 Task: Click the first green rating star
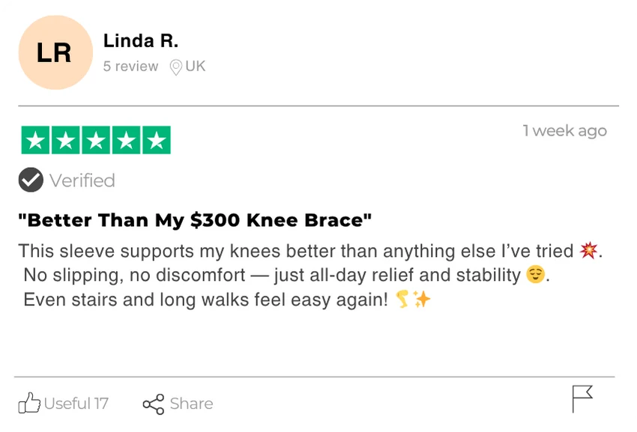[x=35, y=140]
